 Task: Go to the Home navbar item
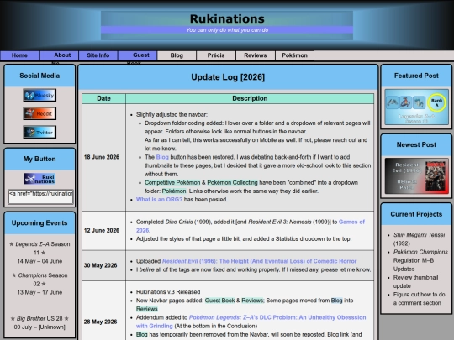[19, 55]
